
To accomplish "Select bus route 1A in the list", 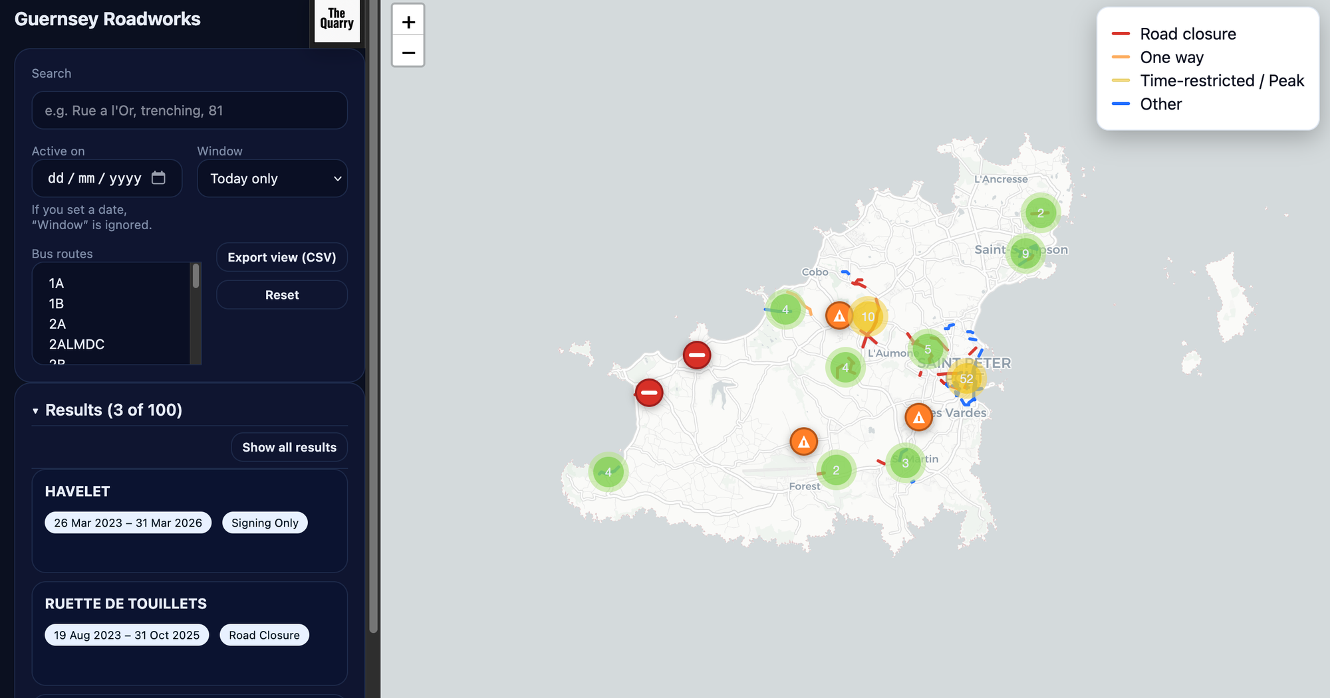I will click(57, 284).
